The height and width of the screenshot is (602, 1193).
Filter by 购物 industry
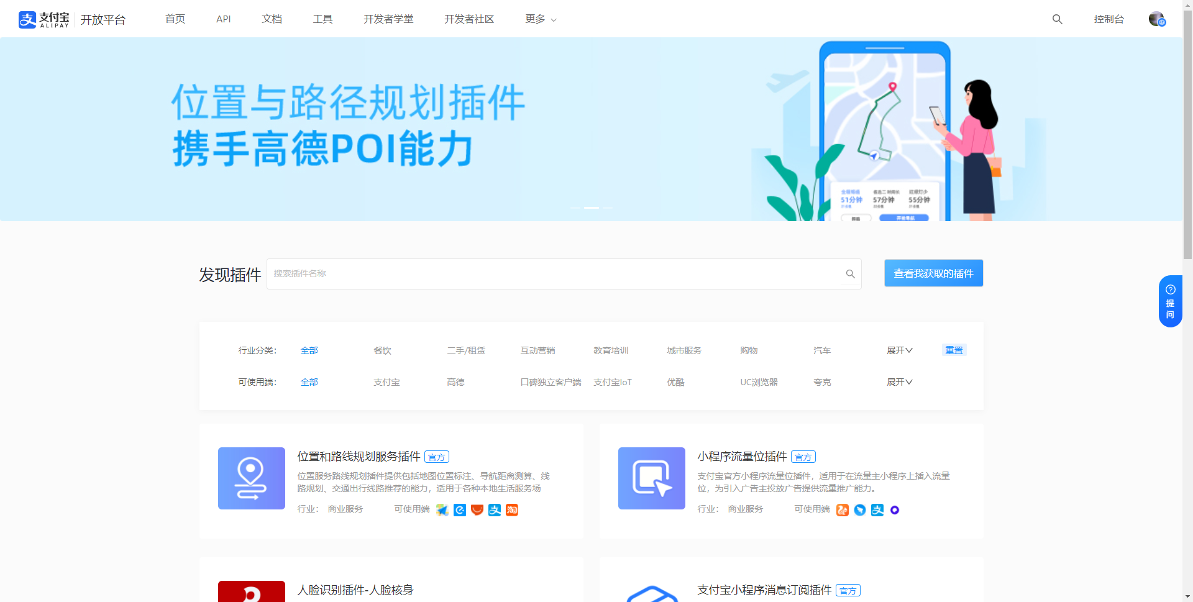(x=749, y=350)
